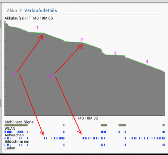This screenshot has height=155, width=168.
Task: Click the magenta marker number 4
Action: (147, 61)
